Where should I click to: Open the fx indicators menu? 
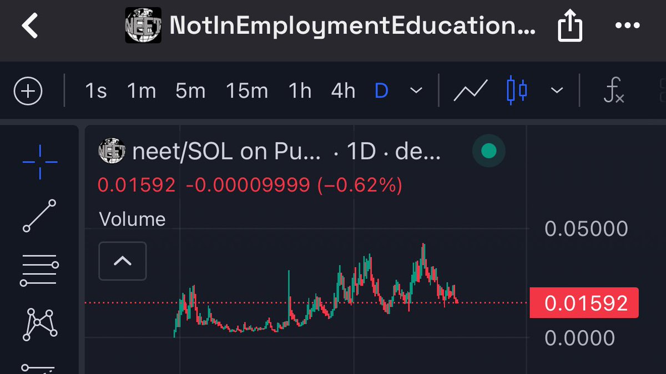[x=614, y=91]
